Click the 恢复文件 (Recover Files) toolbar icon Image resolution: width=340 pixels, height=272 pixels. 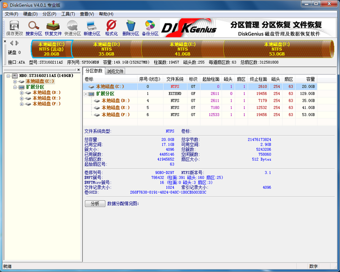pos(53,27)
